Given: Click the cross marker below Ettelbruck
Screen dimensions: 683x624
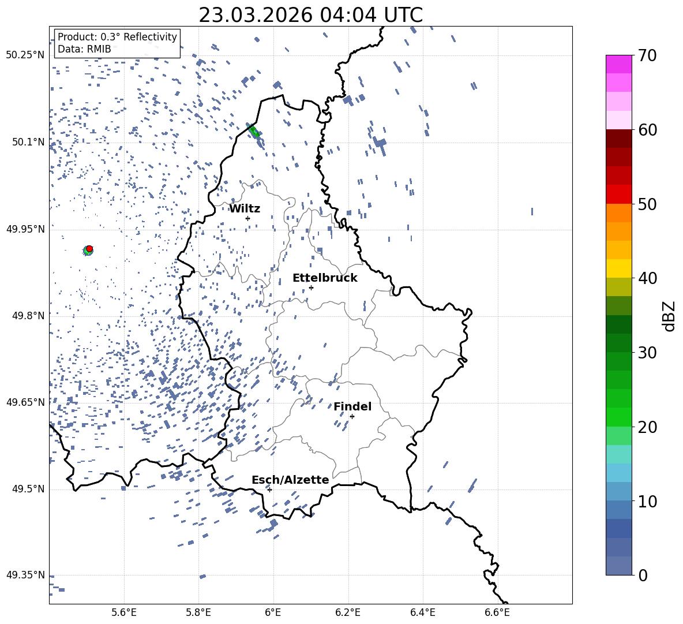Looking at the screenshot, I should click(x=311, y=287).
